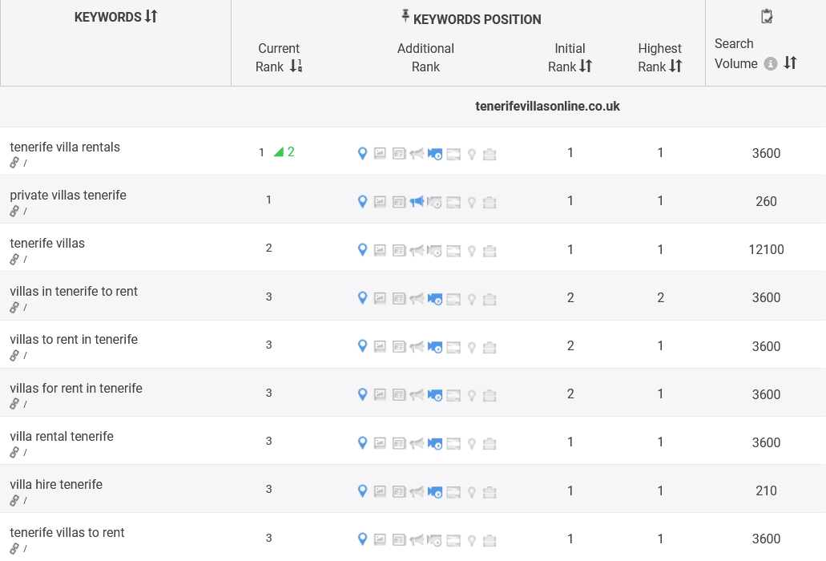Click blue megaphone icon for private villas tenerife

(417, 202)
